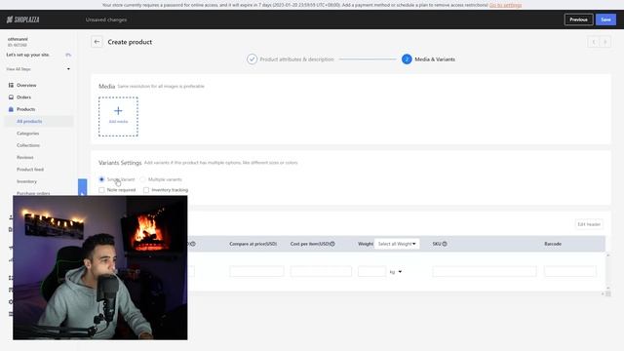The image size is (624, 351).
Task: Select the Multiple variants radio button
Action: pyautogui.click(x=143, y=179)
